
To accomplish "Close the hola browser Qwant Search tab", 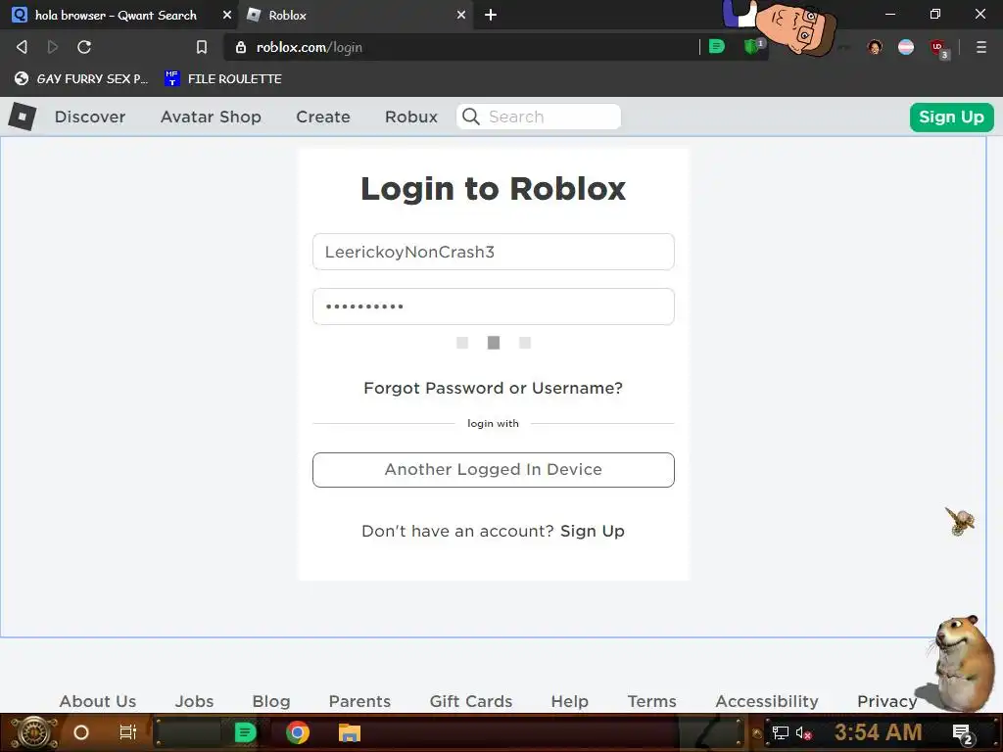I will pos(226,15).
